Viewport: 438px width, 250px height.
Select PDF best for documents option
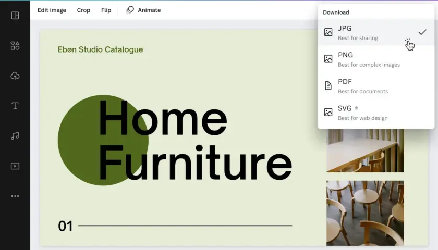(x=376, y=86)
